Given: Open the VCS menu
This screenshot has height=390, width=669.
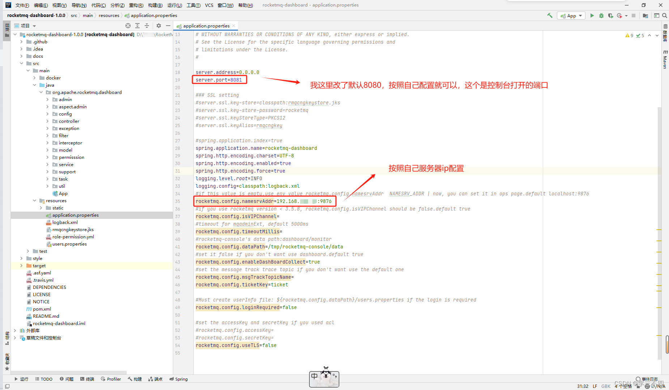Looking at the screenshot, I should click(x=209, y=5).
